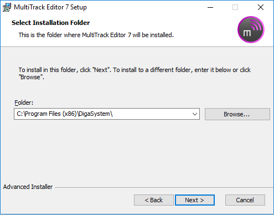Click the instruction paragraph mentioning "Browse"
Screen dimensions: 274x215
point(135,74)
